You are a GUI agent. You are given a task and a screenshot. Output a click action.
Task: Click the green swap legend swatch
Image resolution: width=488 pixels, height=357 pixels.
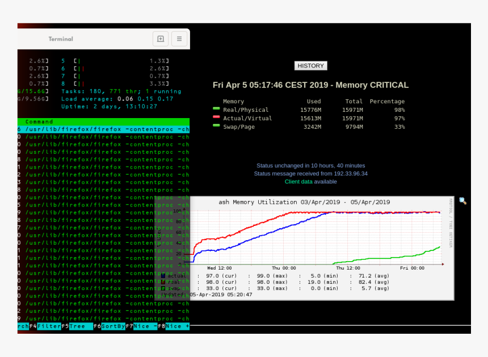[163, 288]
